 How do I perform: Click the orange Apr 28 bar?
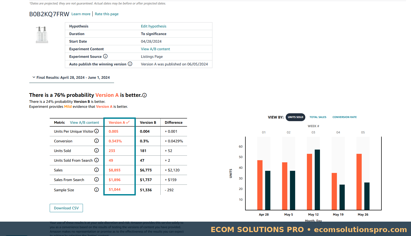coord(260,185)
